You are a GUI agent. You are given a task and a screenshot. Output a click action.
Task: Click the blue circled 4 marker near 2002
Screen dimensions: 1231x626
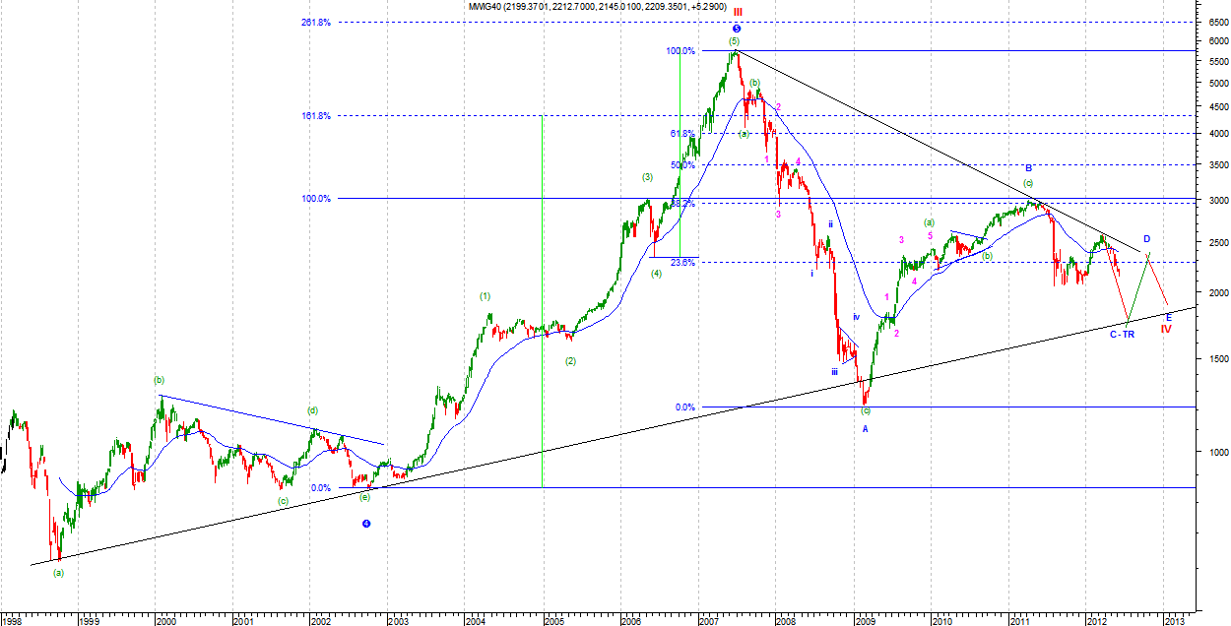pos(366,524)
